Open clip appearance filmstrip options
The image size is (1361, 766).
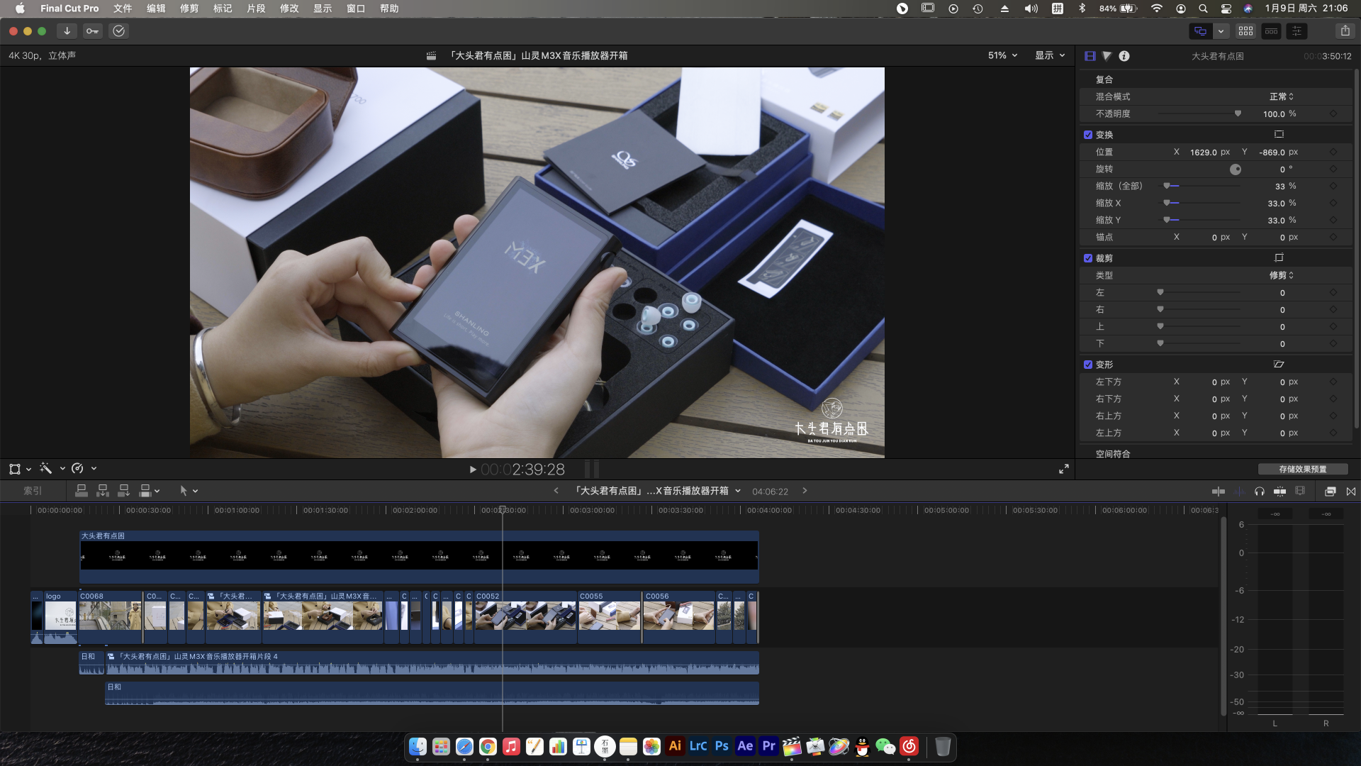[1300, 491]
